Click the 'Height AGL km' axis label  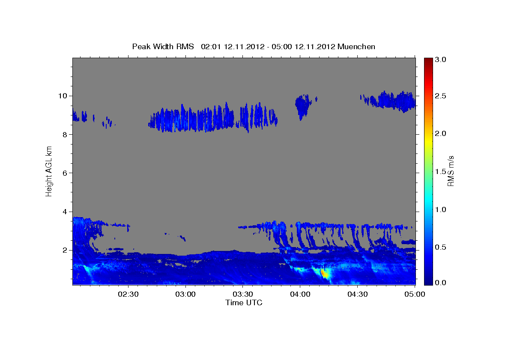tap(49, 171)
